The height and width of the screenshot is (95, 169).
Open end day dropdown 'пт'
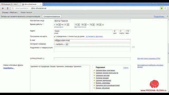(66, 25)
